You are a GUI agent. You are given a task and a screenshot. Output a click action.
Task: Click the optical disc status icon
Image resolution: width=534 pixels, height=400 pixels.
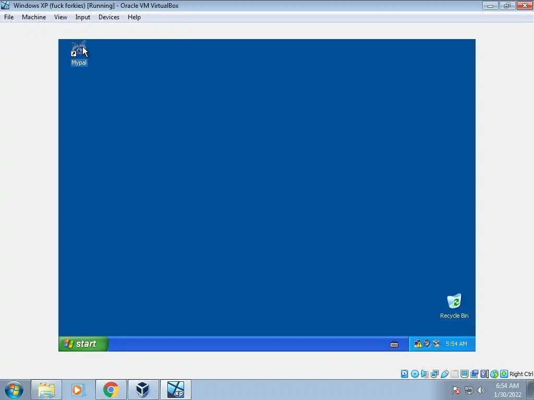[415, 374]
